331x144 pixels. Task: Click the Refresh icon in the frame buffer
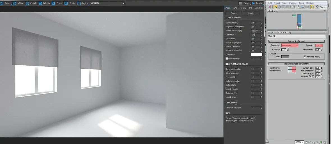(40, 3)
